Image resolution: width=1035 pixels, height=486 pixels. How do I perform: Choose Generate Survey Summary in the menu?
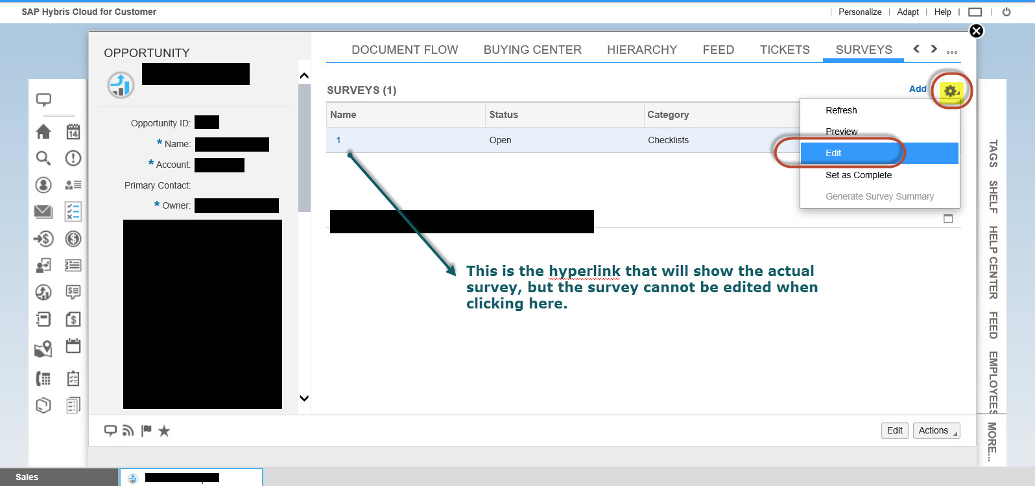click(879, 196)
